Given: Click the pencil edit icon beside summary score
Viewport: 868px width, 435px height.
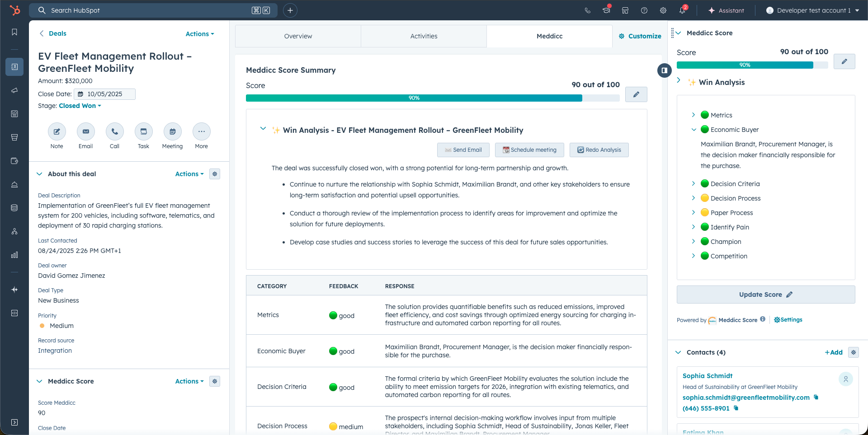Looking at the screenshot, I should (636, 94).
